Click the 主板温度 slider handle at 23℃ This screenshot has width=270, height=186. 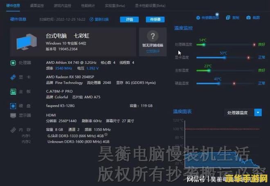click(x=209, y=71)
